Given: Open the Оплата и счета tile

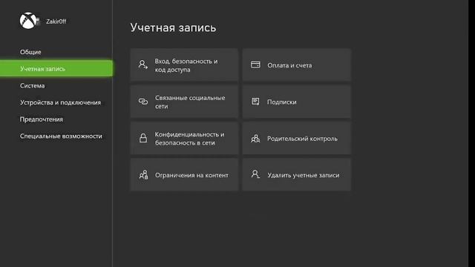Looking at the screenshot, I should 297,65.
